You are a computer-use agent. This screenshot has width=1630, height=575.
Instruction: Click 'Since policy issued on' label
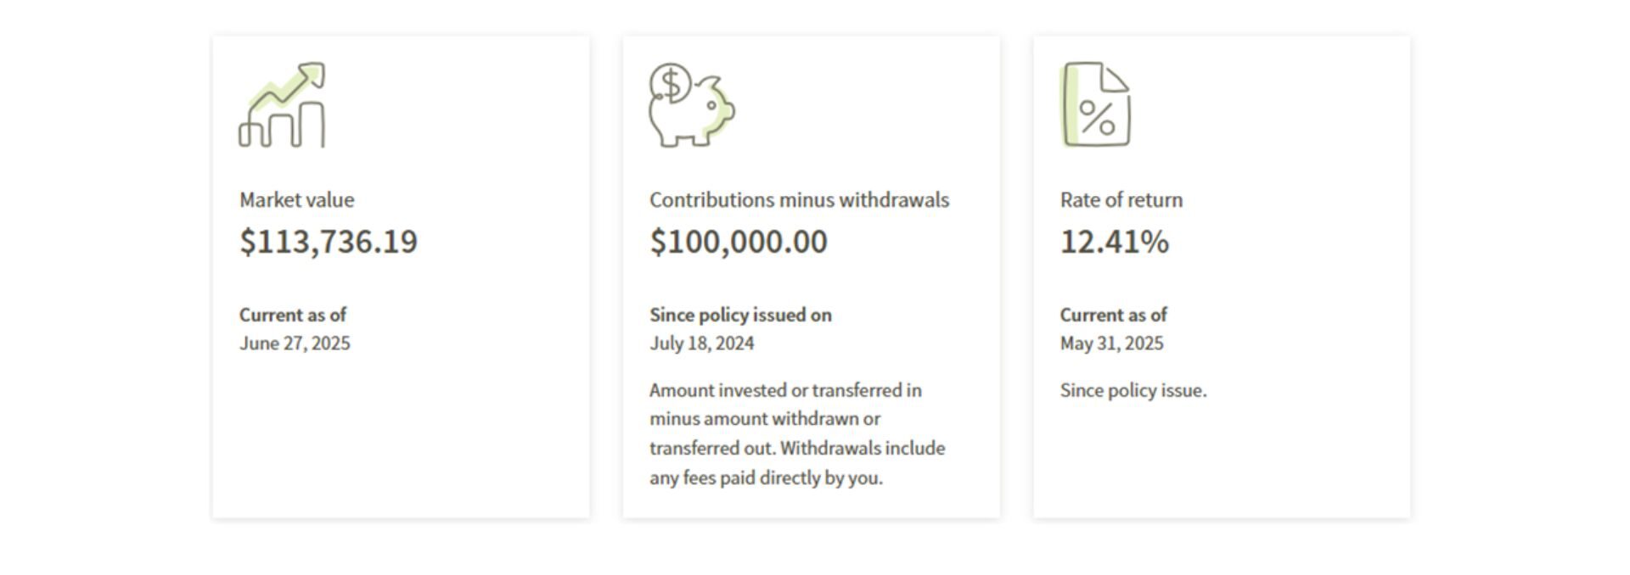click(x=741, y=315)
